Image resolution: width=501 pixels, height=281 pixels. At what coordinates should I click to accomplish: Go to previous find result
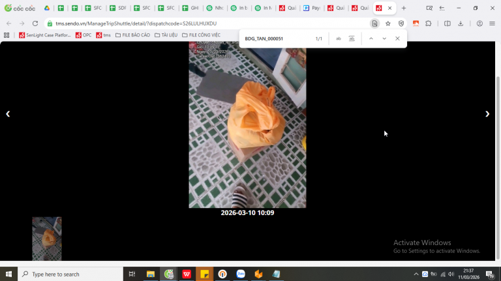pos(371,38)
